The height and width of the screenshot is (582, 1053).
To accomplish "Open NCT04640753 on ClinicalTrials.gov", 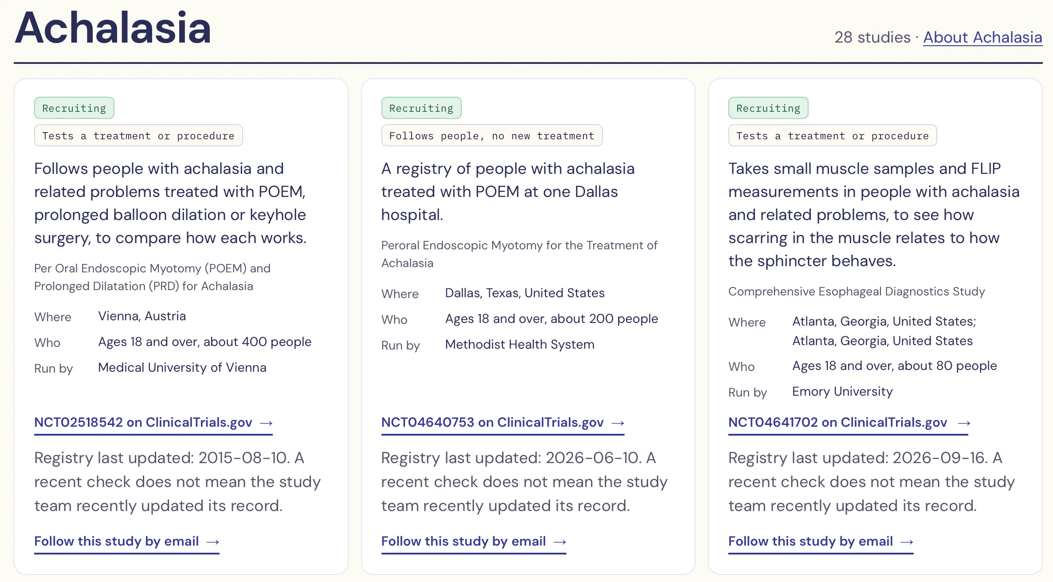I will click(x=503, y=423).
